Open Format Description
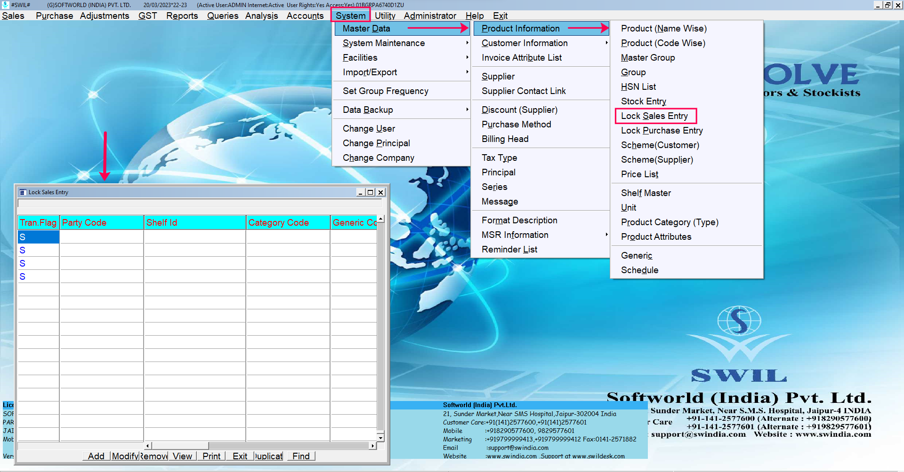Viewport: 904px width, 472px height. [x=541, y=220]
